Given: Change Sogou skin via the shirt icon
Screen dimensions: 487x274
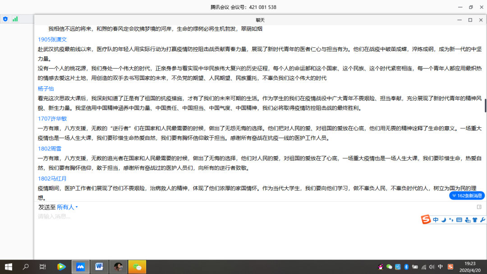Looking at the screenshot, I should pos(475,220).
